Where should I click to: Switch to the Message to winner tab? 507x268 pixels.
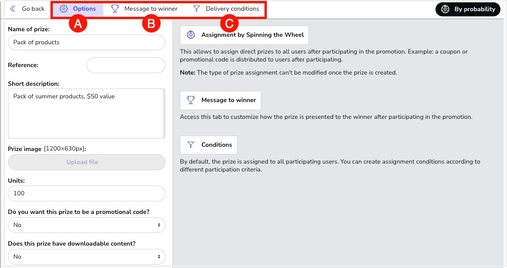click(x=150, y=9)
